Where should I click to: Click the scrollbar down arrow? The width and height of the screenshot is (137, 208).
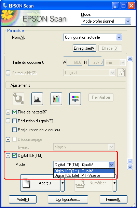130,167
